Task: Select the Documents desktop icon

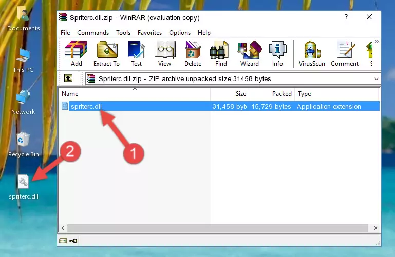Action: pos(24,19)
